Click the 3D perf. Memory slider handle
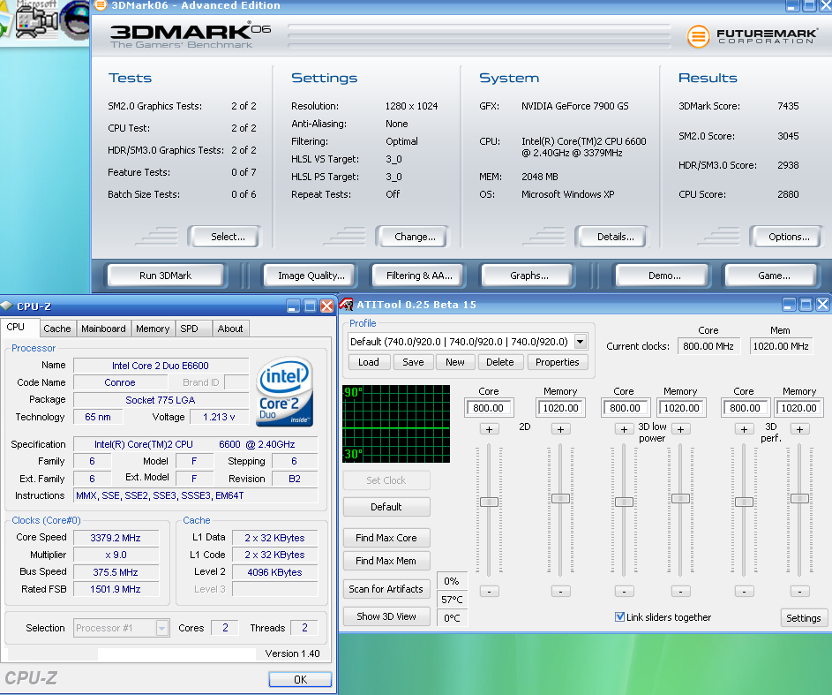This screenshot has height=695, width=832. click(x=799, y=498)
